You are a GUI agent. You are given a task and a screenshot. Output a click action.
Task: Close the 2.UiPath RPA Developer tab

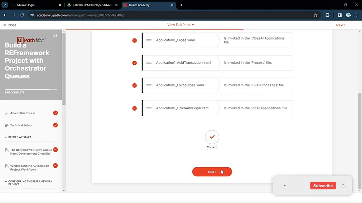coord(116,5)
